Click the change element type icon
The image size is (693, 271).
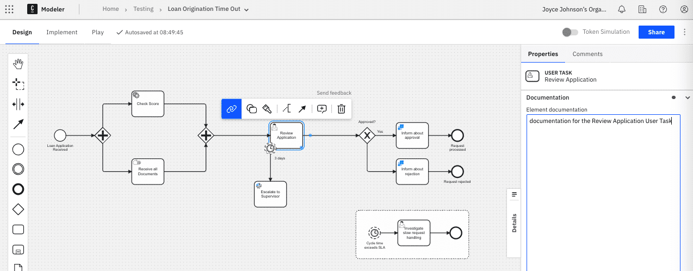252,109
